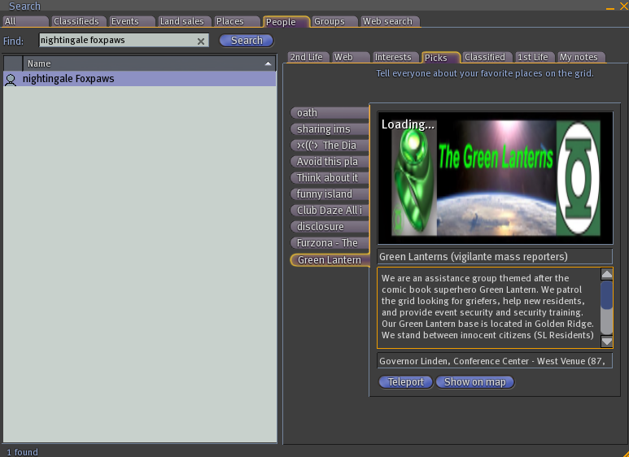Switch to the Interests profile tab
This screenshot has width=629, height=457.
(396, 57)
